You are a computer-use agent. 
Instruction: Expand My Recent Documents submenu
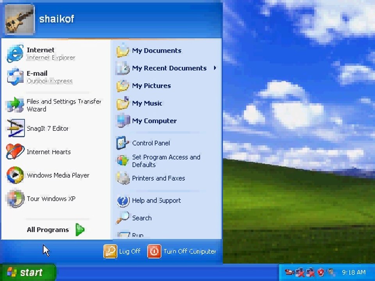pyautogui.click(x=167, y=68)
